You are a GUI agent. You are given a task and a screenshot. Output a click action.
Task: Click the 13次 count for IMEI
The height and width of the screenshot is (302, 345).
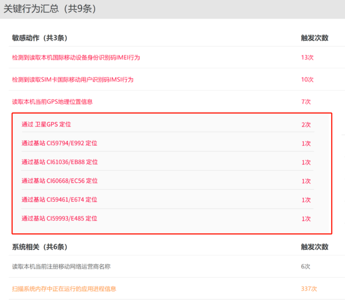(x=307, y=57)
